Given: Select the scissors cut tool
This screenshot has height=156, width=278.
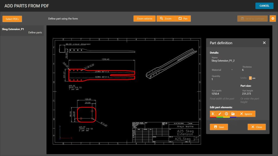Looking at the screenshot, I should point(213,114).
